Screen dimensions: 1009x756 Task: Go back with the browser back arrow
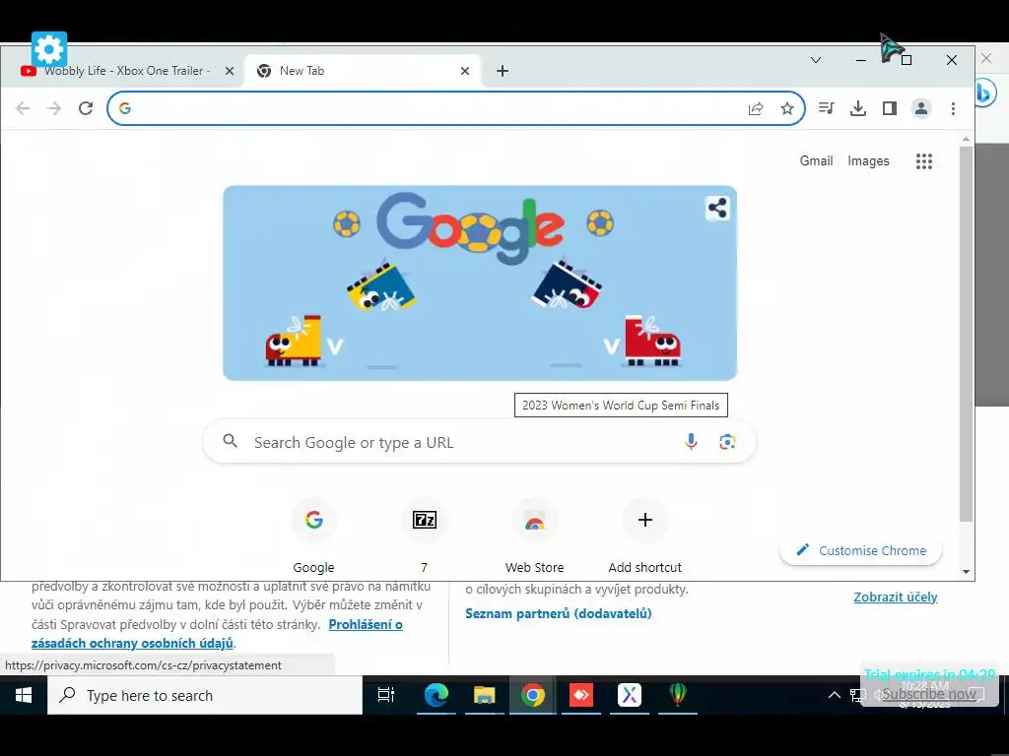[23, 108]
